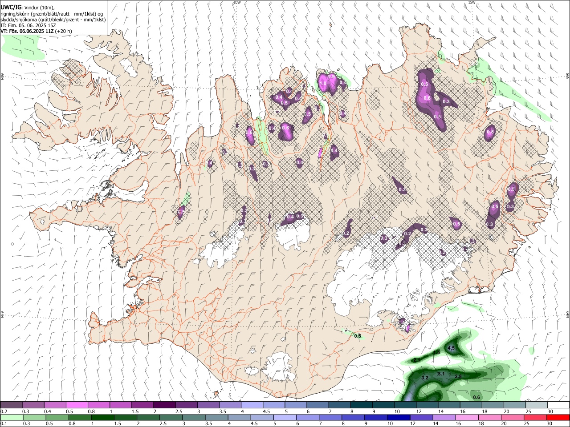Click the 1.0 snowfall value on the northern peninsula
This screenshot has width=570, height=427.
[x=323, y=83]
